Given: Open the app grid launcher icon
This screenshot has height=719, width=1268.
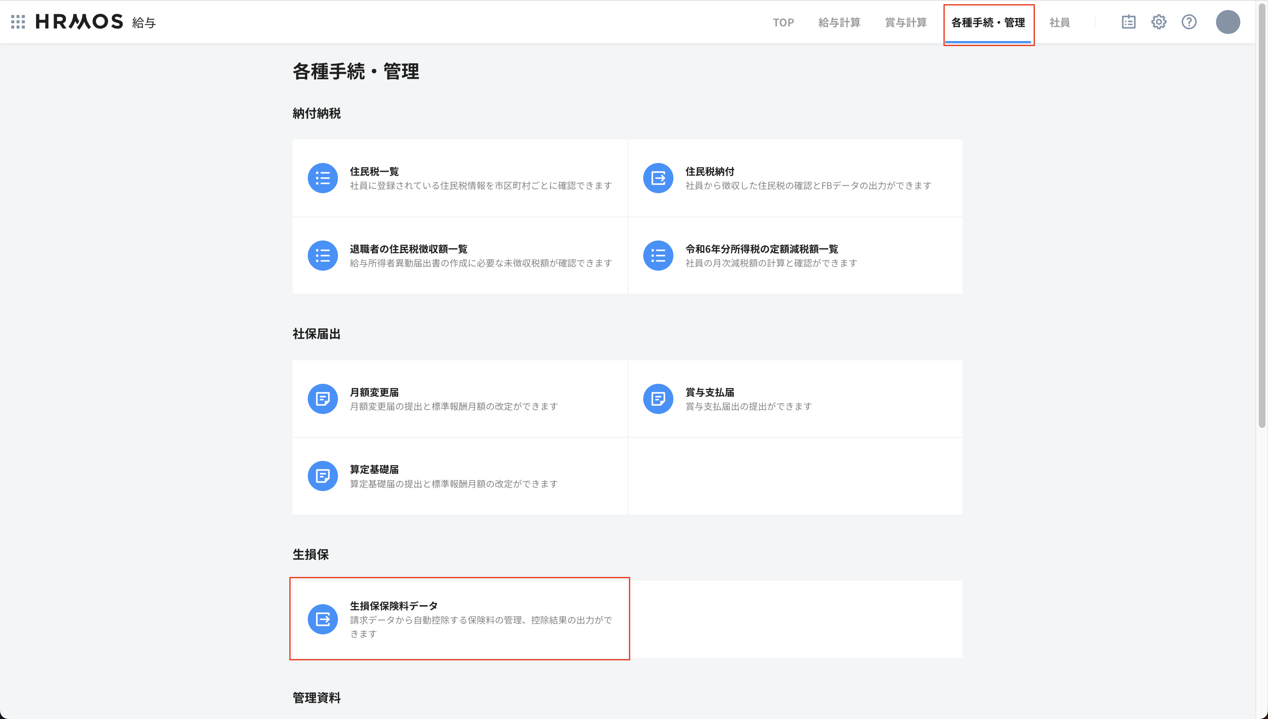Looking at the screenshot, I should [18, 22].
